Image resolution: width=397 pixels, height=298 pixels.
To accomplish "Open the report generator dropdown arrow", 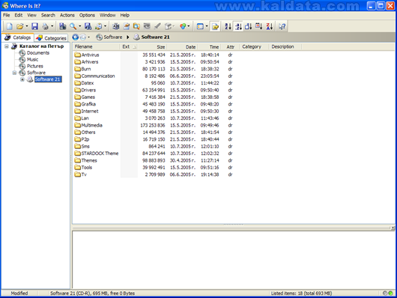I will [105, 26].
